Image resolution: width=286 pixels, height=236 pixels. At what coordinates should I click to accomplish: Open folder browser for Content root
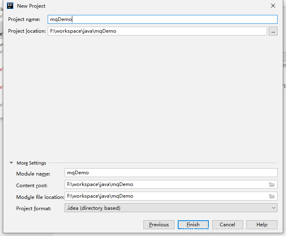[x=272, y=184]
